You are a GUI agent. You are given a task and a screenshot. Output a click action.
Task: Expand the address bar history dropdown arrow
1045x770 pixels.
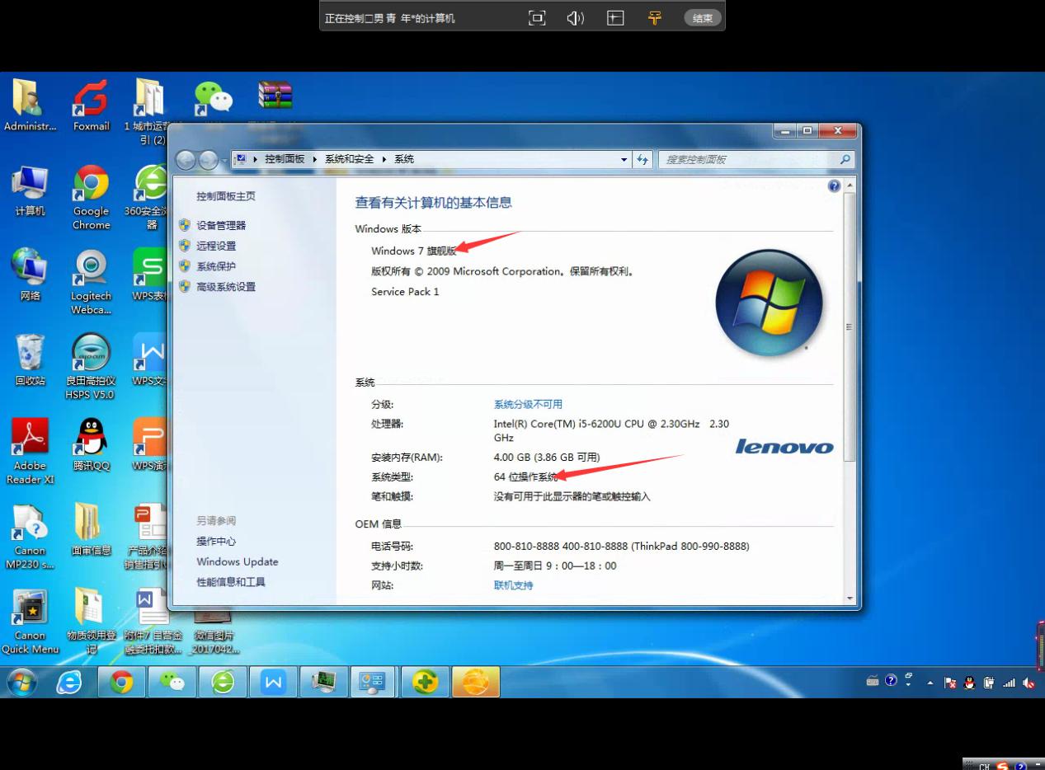click(x=624, y=160)
